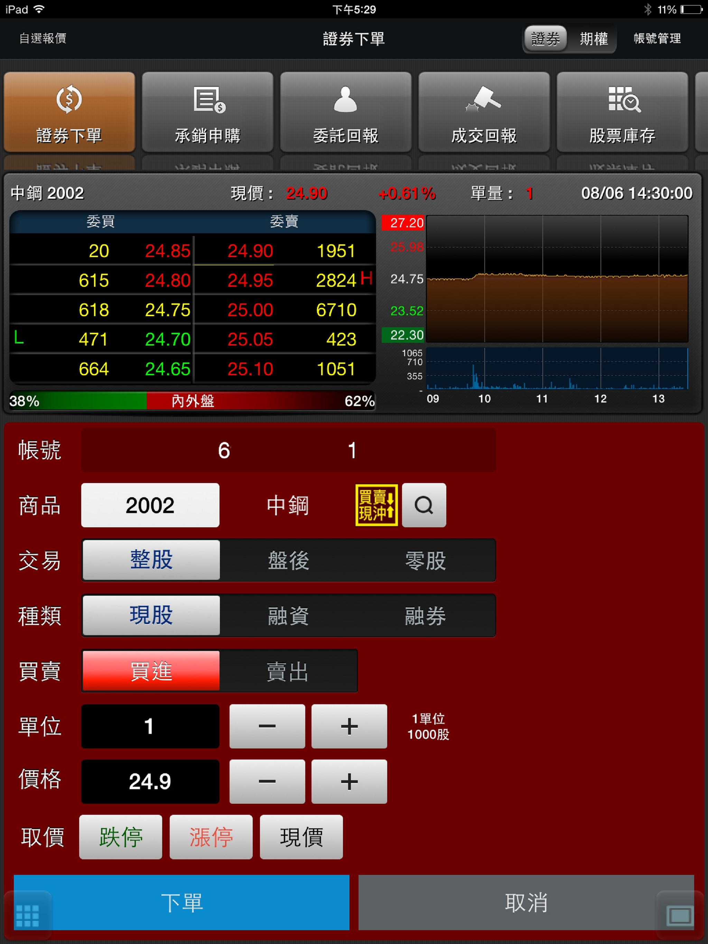
Task: Select ask price 25.05
Action: point(250,339)
